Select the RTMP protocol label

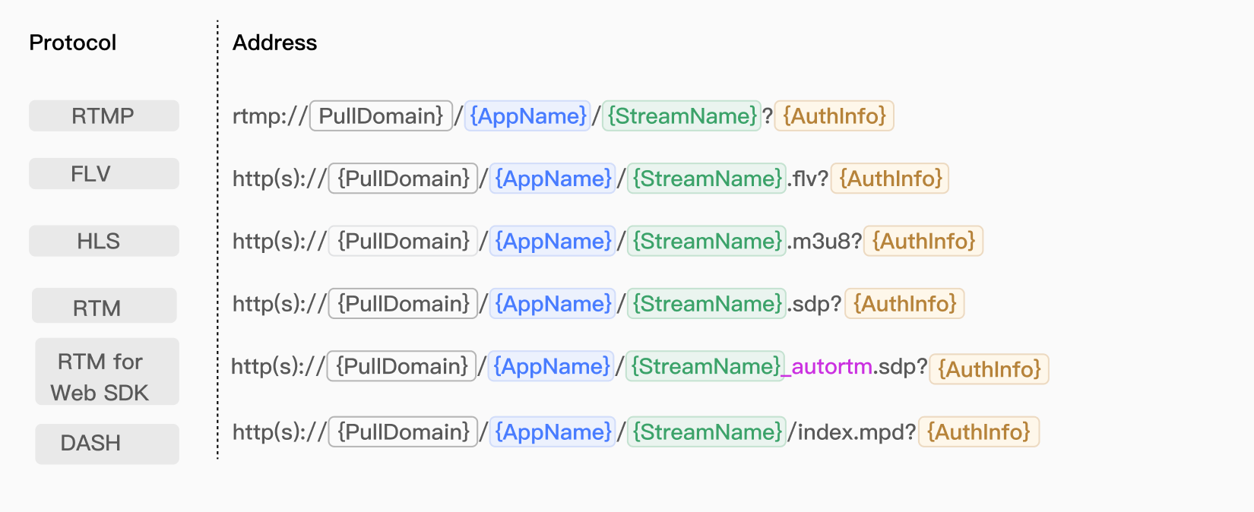click(x=104, y=115)
